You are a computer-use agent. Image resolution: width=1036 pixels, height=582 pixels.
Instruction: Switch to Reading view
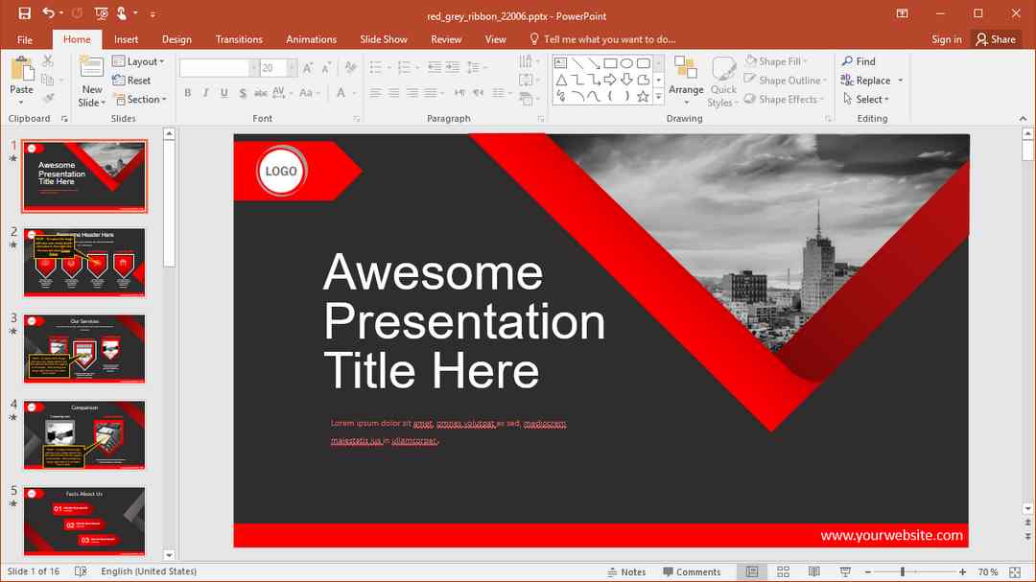(814, 572)
